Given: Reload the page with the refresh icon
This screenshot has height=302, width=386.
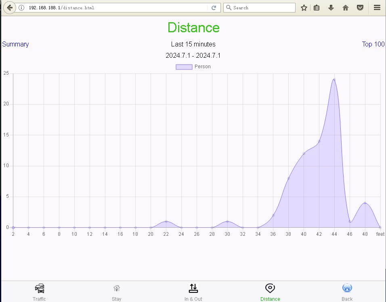Looking at the screenshot, I should pyautogui.click(x=214, y=8).
